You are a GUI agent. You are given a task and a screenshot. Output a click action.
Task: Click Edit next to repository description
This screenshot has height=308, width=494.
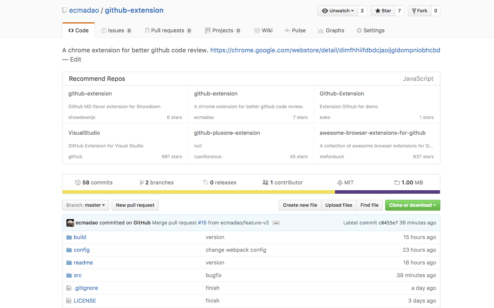(76, 59)
